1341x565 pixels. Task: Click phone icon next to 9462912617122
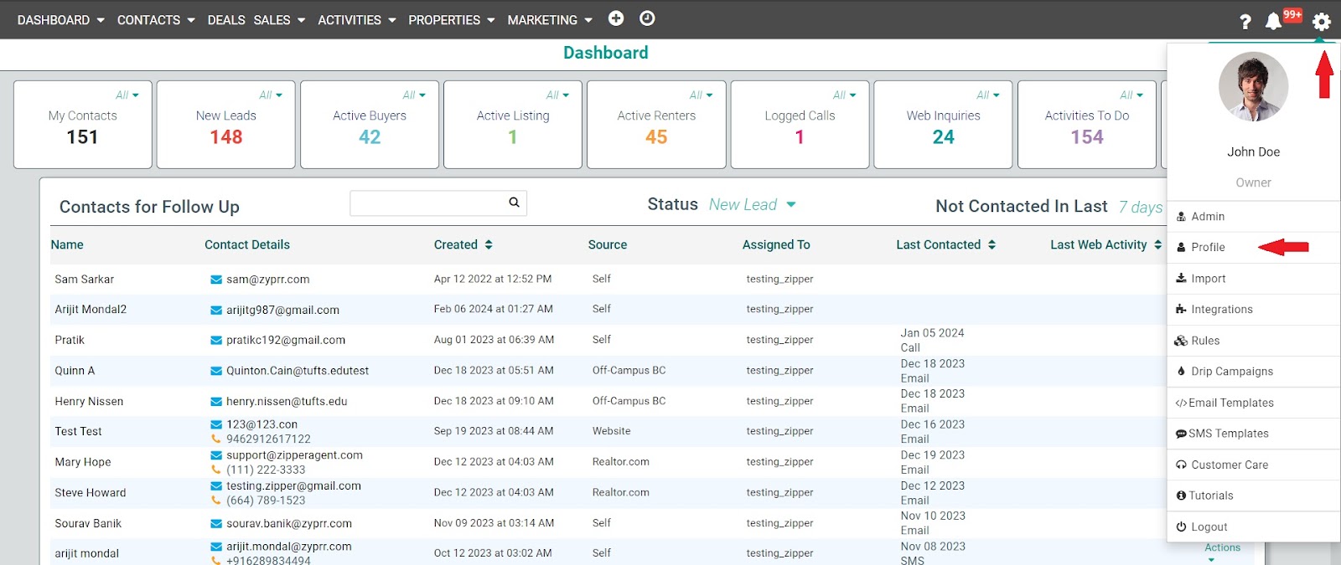216,439
